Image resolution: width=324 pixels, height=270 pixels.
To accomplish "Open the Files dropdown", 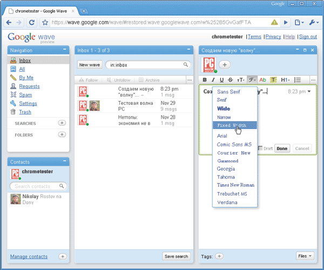I will point(305,256).
